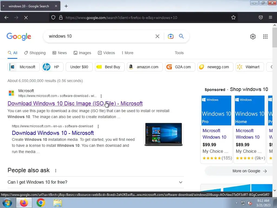Select the Walmart filter chip
The width and height of the screenshot is (277, 208).
pyautogui.click(x=250, y=67)
